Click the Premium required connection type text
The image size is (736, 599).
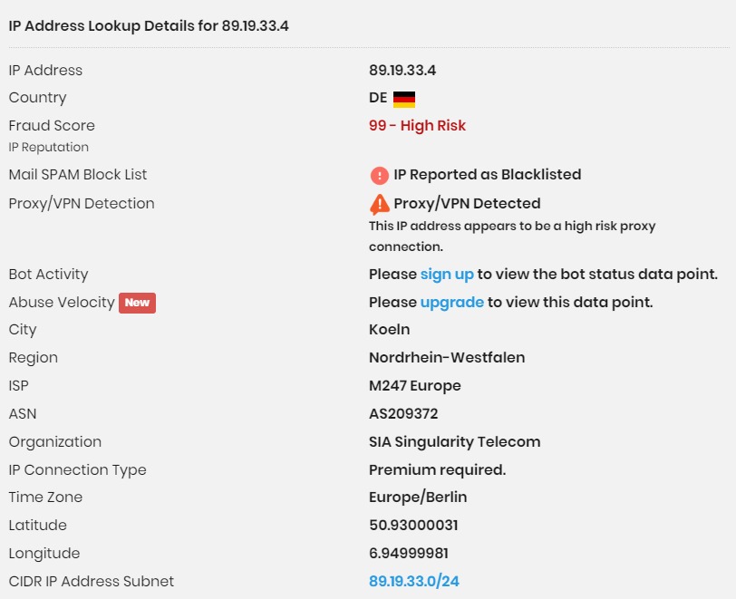[x=438, y=470]
